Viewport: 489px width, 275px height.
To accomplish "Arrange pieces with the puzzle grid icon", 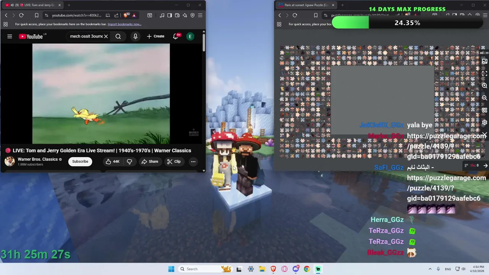I will [484, 110].
